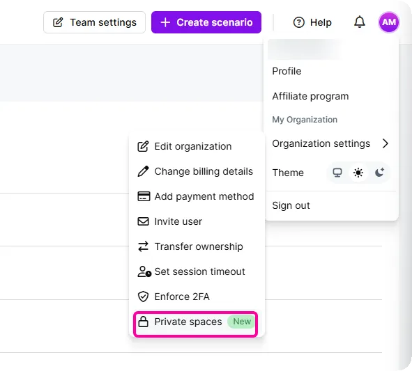Image resolution: width=412 pixels, height=371 pixels.
Task: Open the notifications bell
Action: click(x=360, y=22)
